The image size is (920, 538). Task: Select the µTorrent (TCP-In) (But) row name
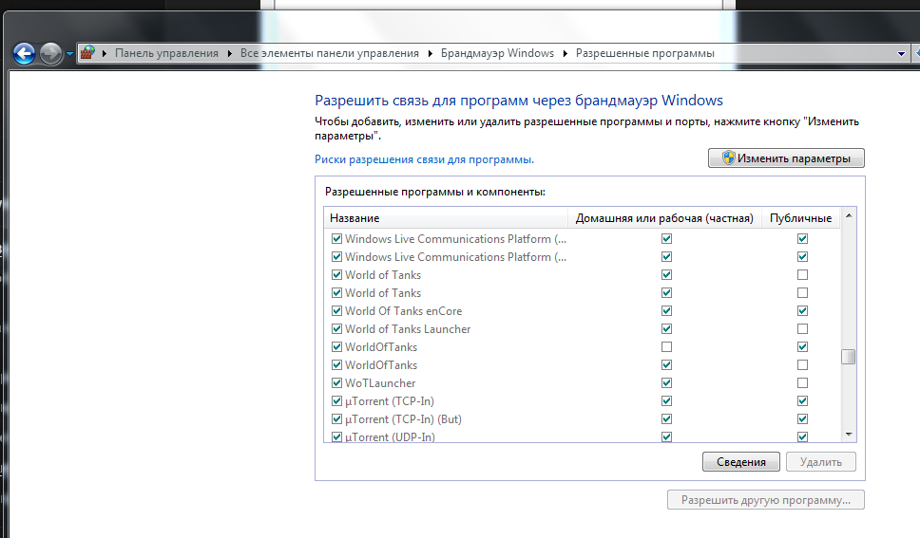coord(404,419)
